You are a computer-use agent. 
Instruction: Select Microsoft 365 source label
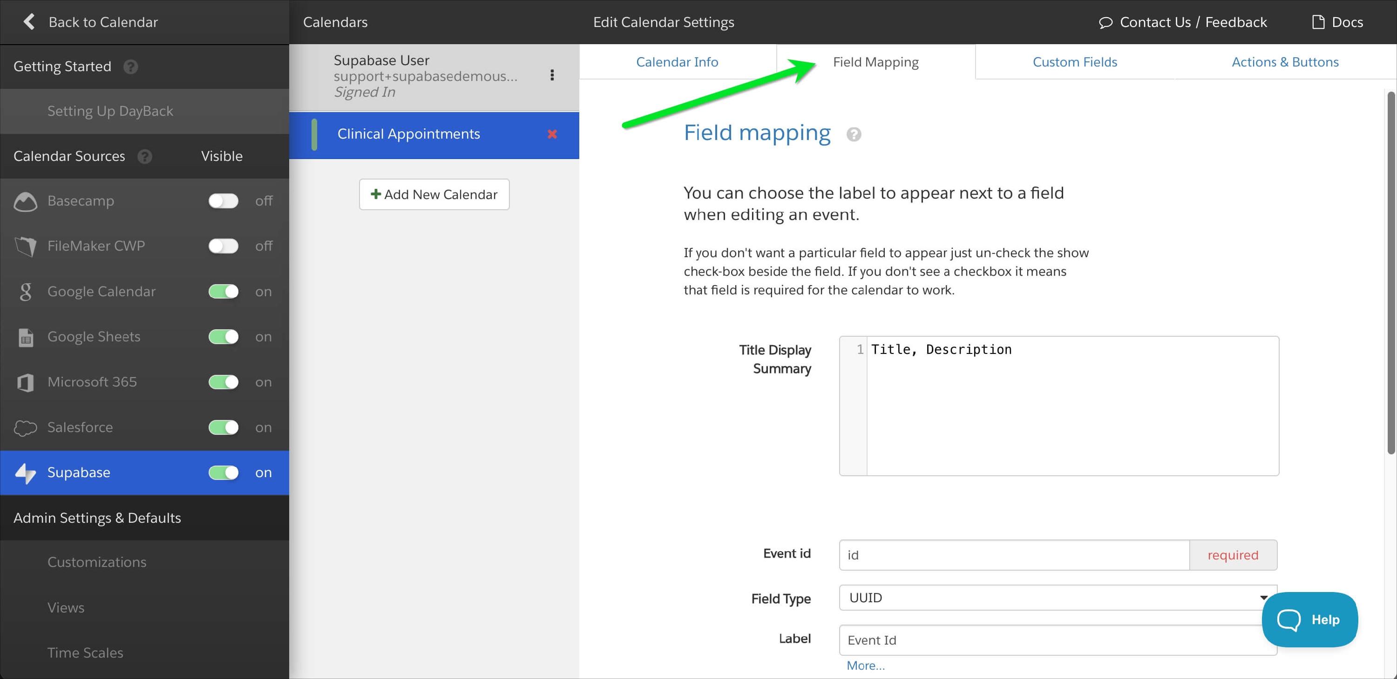coord(92,382)
